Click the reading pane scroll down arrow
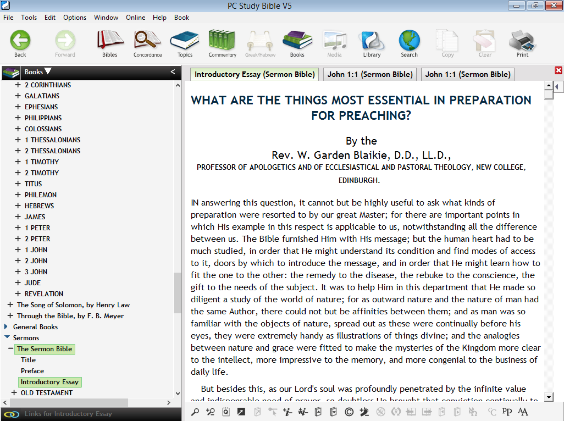 (549, 397)
